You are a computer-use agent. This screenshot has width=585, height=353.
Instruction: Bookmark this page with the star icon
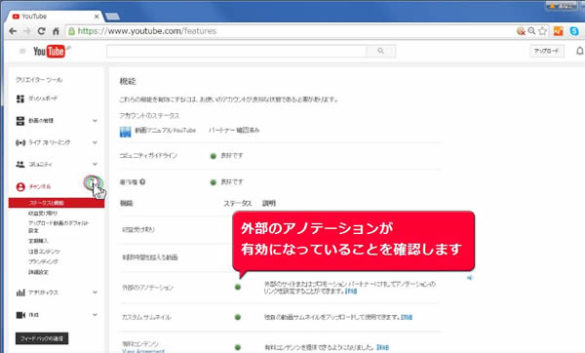tap(542, 31)
